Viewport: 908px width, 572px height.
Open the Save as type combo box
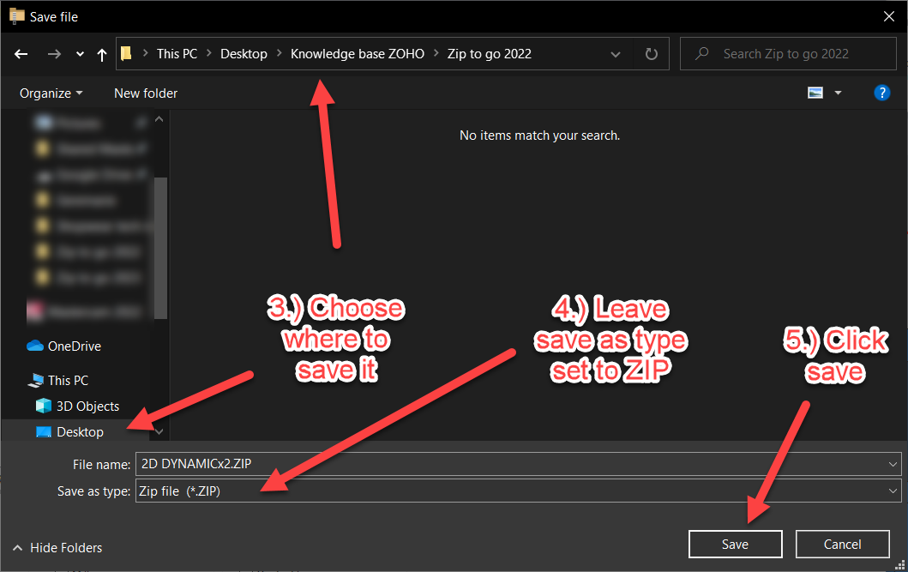(518, 491)
